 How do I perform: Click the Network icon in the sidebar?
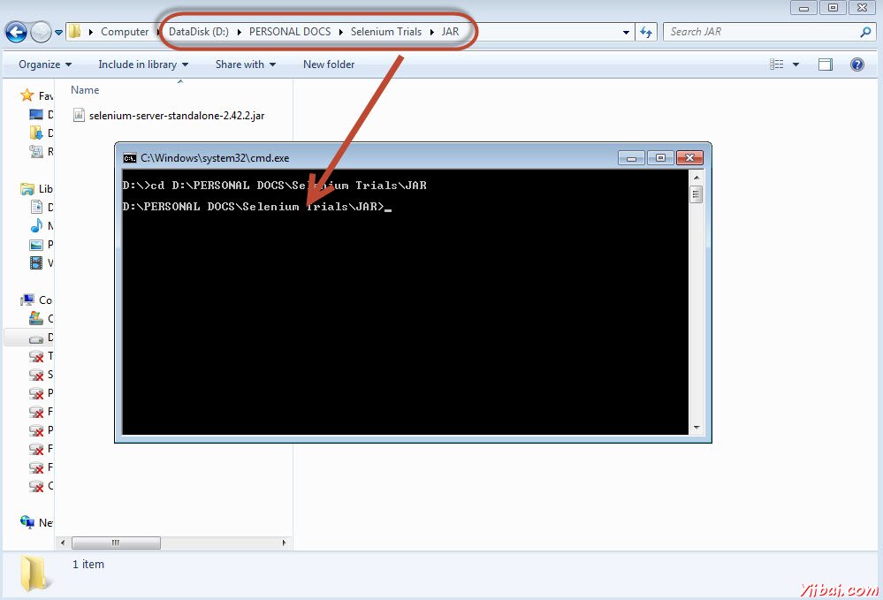tap(27, 522)
